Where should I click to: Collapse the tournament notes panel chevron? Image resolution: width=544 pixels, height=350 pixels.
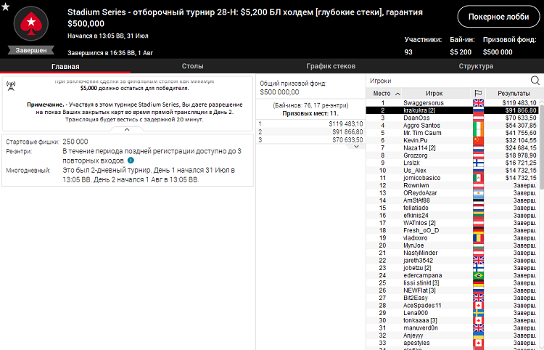point(127,129)
